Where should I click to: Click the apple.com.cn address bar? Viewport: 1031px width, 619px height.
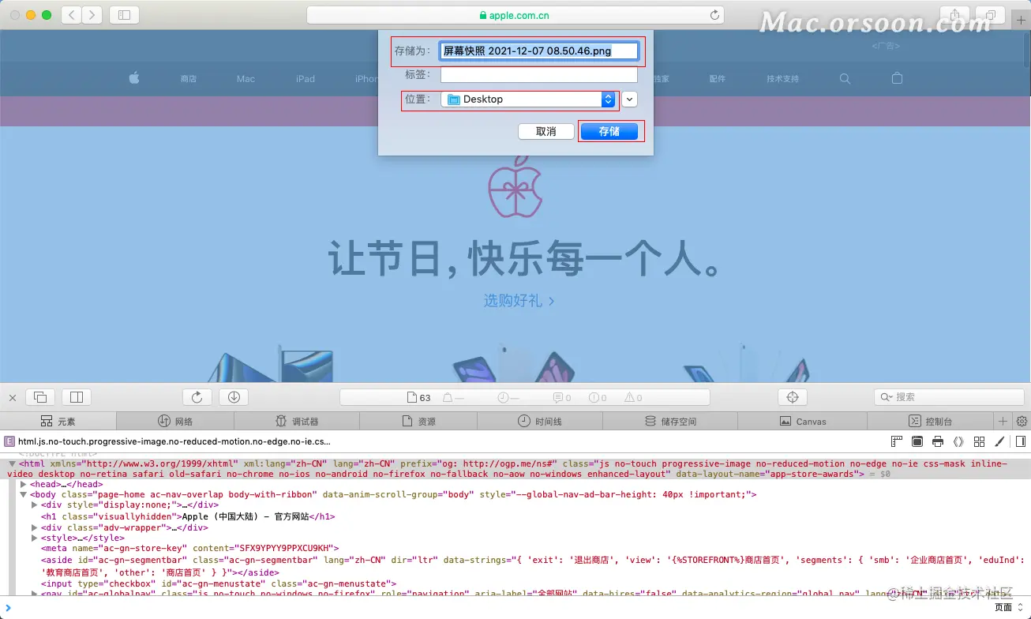pos(515,15)
